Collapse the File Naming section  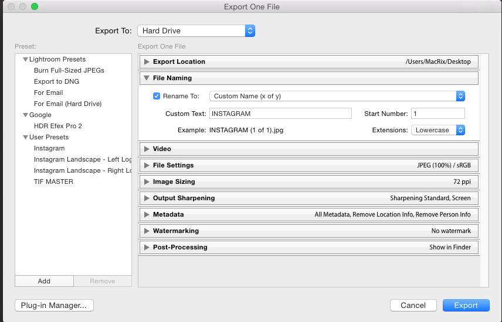[x=147, y=78]
